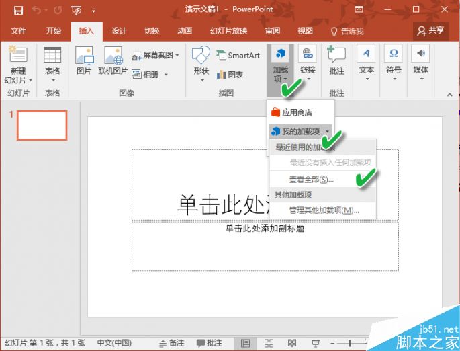The width and height of the screenshot is (460, 351).
Task: Click 幻灯片 第 1 张，共 1 张 status text
Action: [x=45, y=343]
